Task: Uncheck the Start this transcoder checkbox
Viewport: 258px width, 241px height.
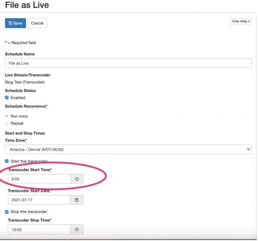Action: click(7, 161)
